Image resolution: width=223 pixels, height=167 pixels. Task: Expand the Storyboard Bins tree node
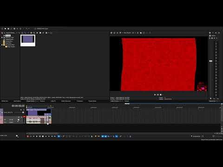click(2, 45)
